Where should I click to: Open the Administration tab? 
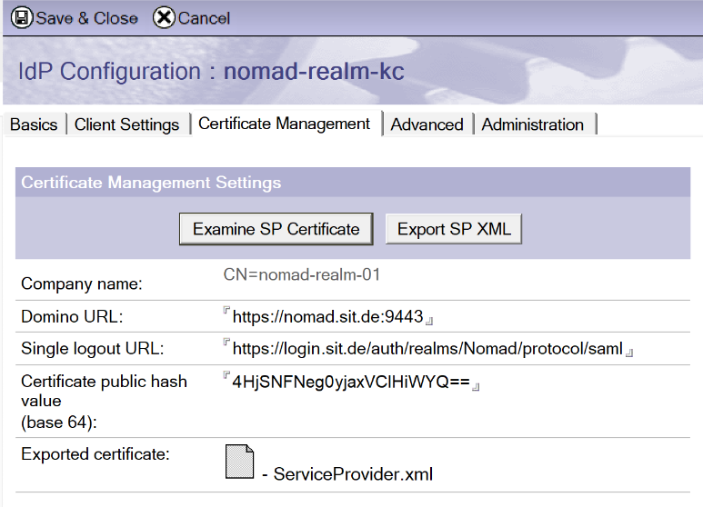tap(533, 124)
